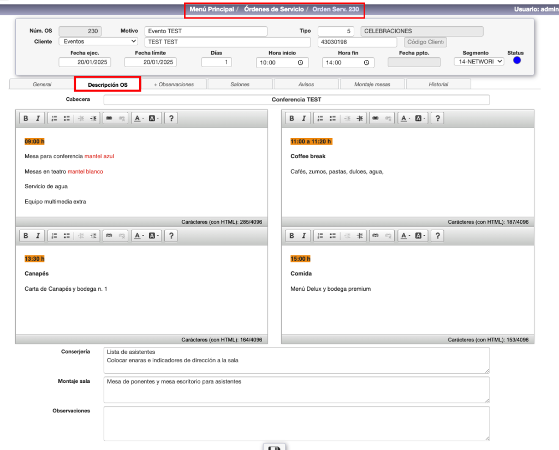
Task: Insert bullet list in 13:30 Canapés editor
Action: tap(67, 236)
